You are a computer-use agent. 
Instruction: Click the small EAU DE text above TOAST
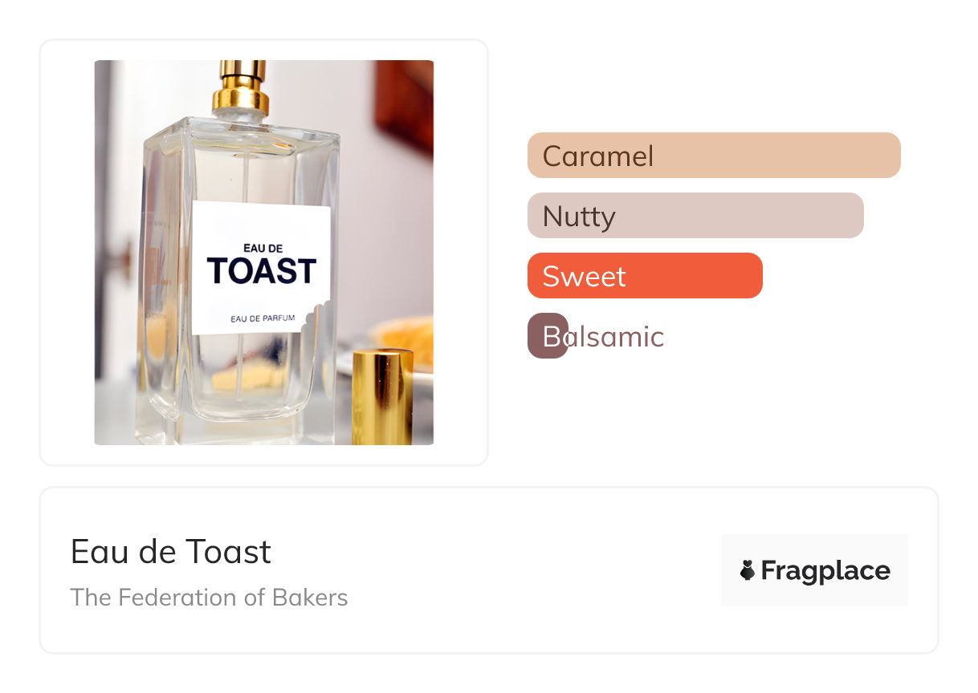click(260, 248)
